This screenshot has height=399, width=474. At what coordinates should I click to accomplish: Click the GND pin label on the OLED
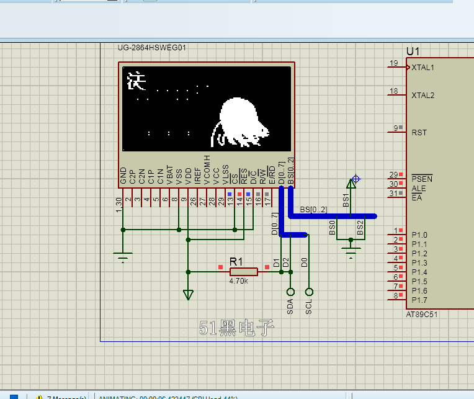click(x=123, y=176)
